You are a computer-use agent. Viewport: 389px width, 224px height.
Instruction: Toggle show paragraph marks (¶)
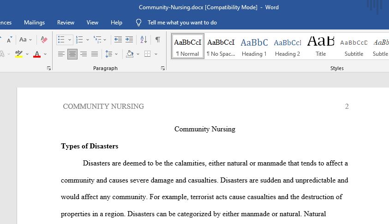(x=157, y=40)
